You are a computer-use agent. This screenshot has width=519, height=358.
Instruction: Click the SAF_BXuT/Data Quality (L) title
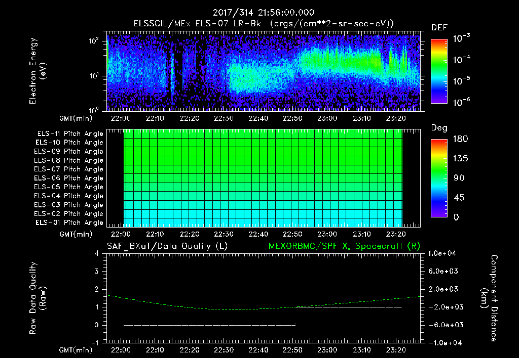[167, 246]
